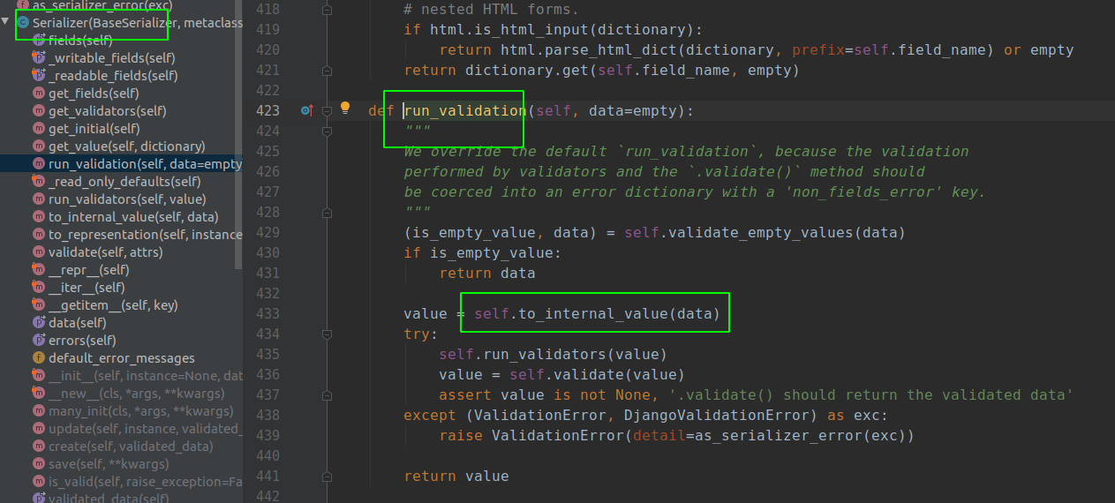Click the property icon beside data(self)

[39, 323]
